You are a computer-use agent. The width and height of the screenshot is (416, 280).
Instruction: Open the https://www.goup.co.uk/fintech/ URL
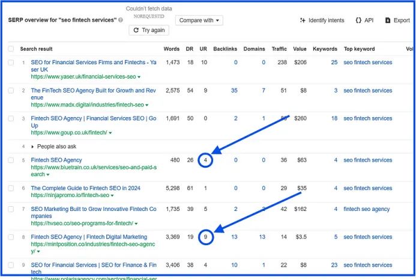click(69, 133)
